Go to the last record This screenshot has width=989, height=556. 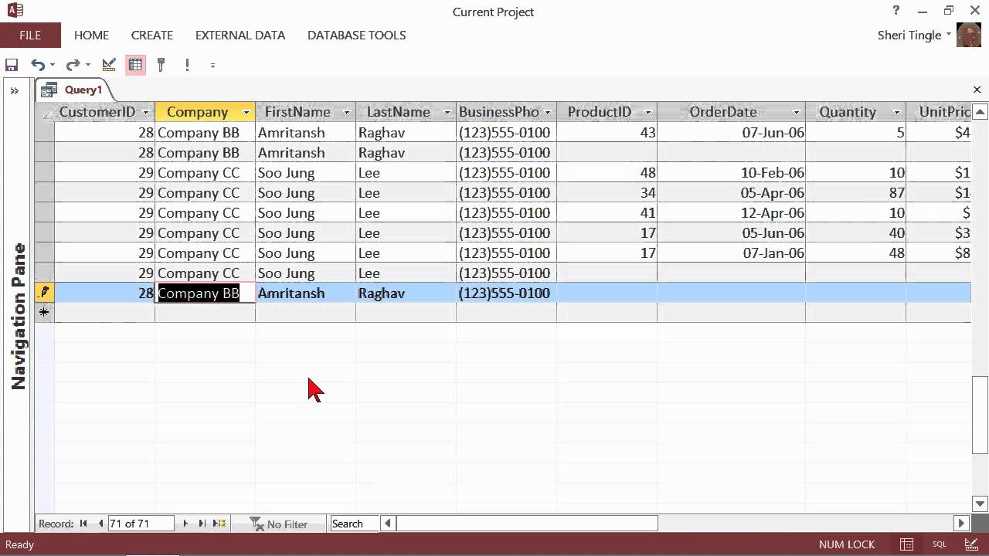(202, 524)
